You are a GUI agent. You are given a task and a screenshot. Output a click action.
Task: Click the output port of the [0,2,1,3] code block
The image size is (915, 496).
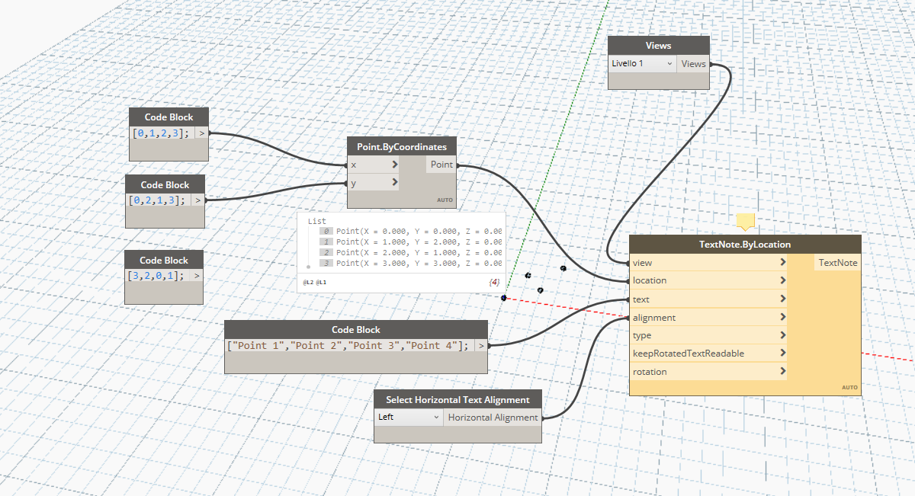click(x=197, y=200)
